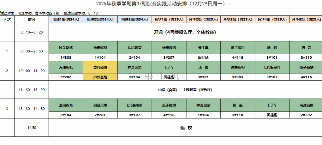Click the merged 开课 (4号楼报告厅) cell
322x145 pixels.
(185, 32)
